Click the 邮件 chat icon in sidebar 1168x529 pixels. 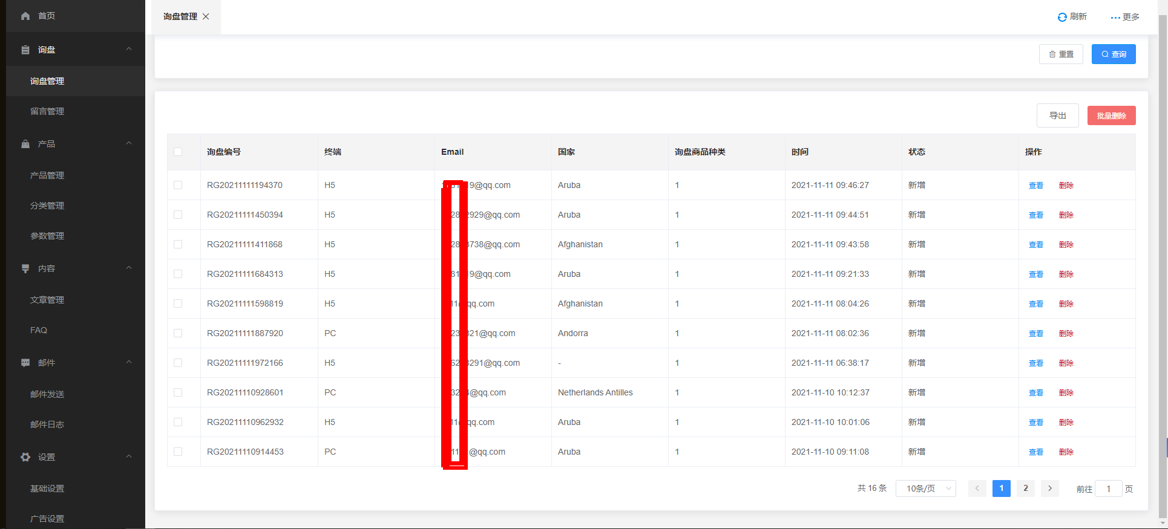[x=25, y=363]
